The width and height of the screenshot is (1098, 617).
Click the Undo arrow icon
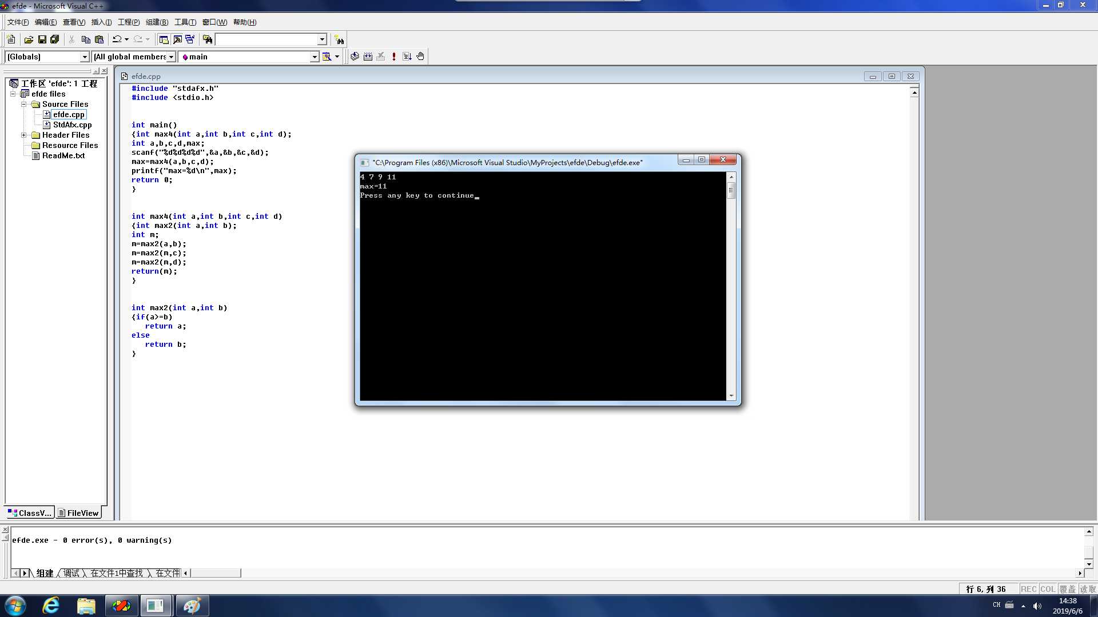click(117, 39)
